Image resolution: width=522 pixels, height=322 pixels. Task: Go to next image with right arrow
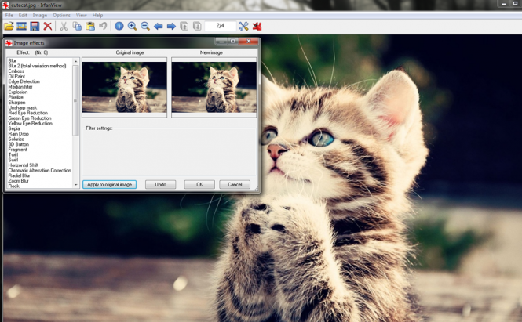tap(171, 26)
